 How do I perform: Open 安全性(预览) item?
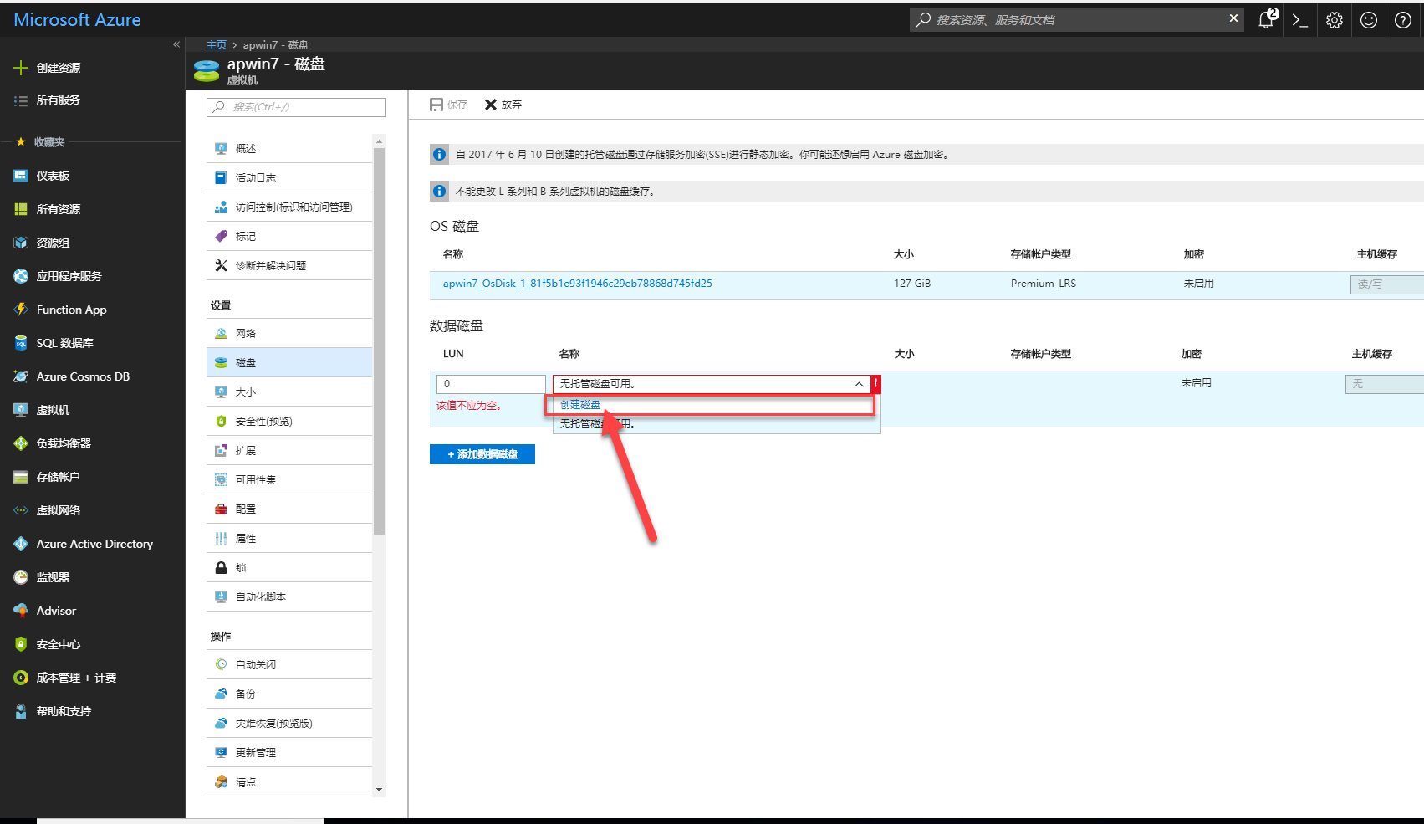[x=289, y=421]
